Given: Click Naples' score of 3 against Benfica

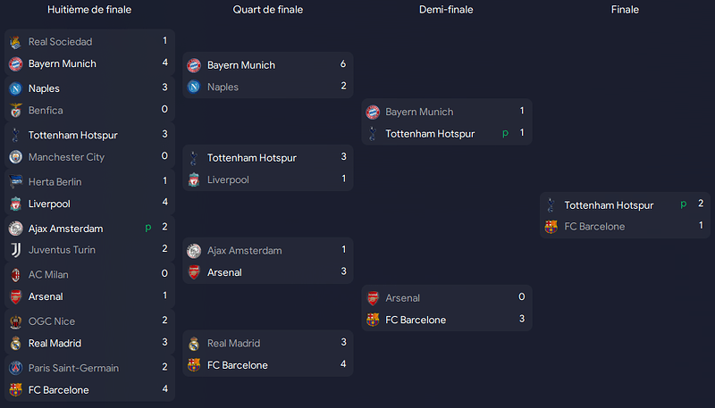Looking at the screenshot, I should tap(164, 87).
